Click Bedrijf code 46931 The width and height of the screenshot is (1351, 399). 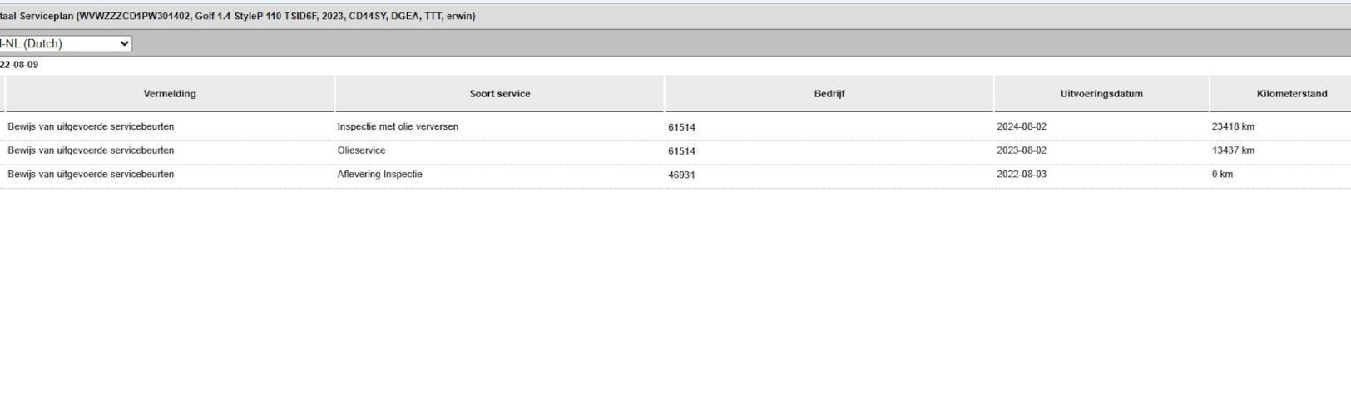681,175
